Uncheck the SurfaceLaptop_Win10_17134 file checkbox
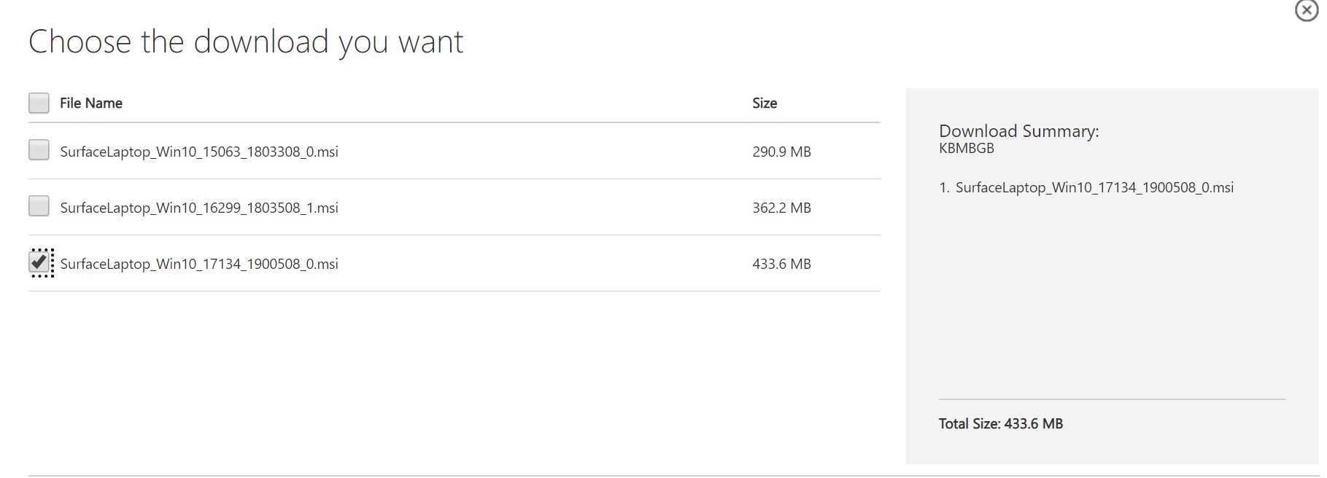 (39, 262)
